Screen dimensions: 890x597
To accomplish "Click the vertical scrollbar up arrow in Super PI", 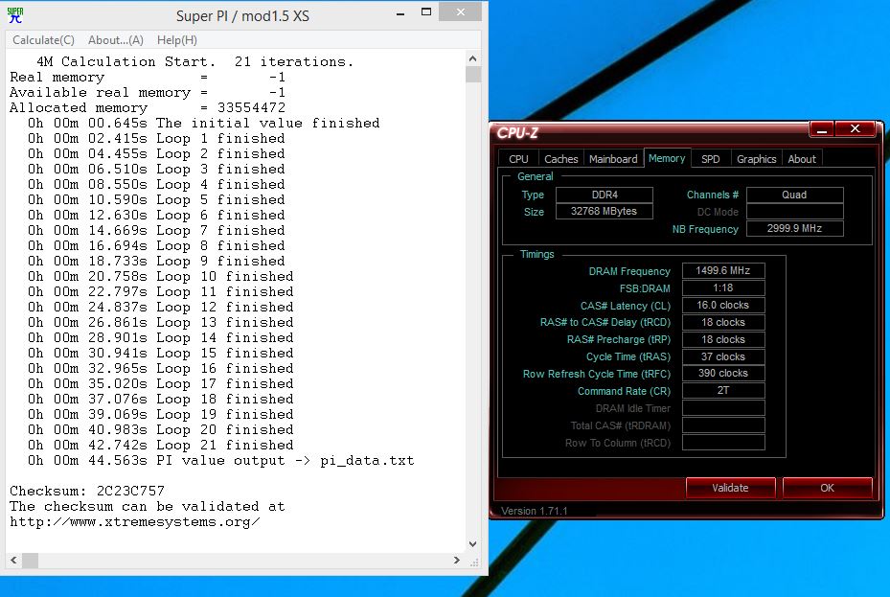I will [x=473, y=58].
